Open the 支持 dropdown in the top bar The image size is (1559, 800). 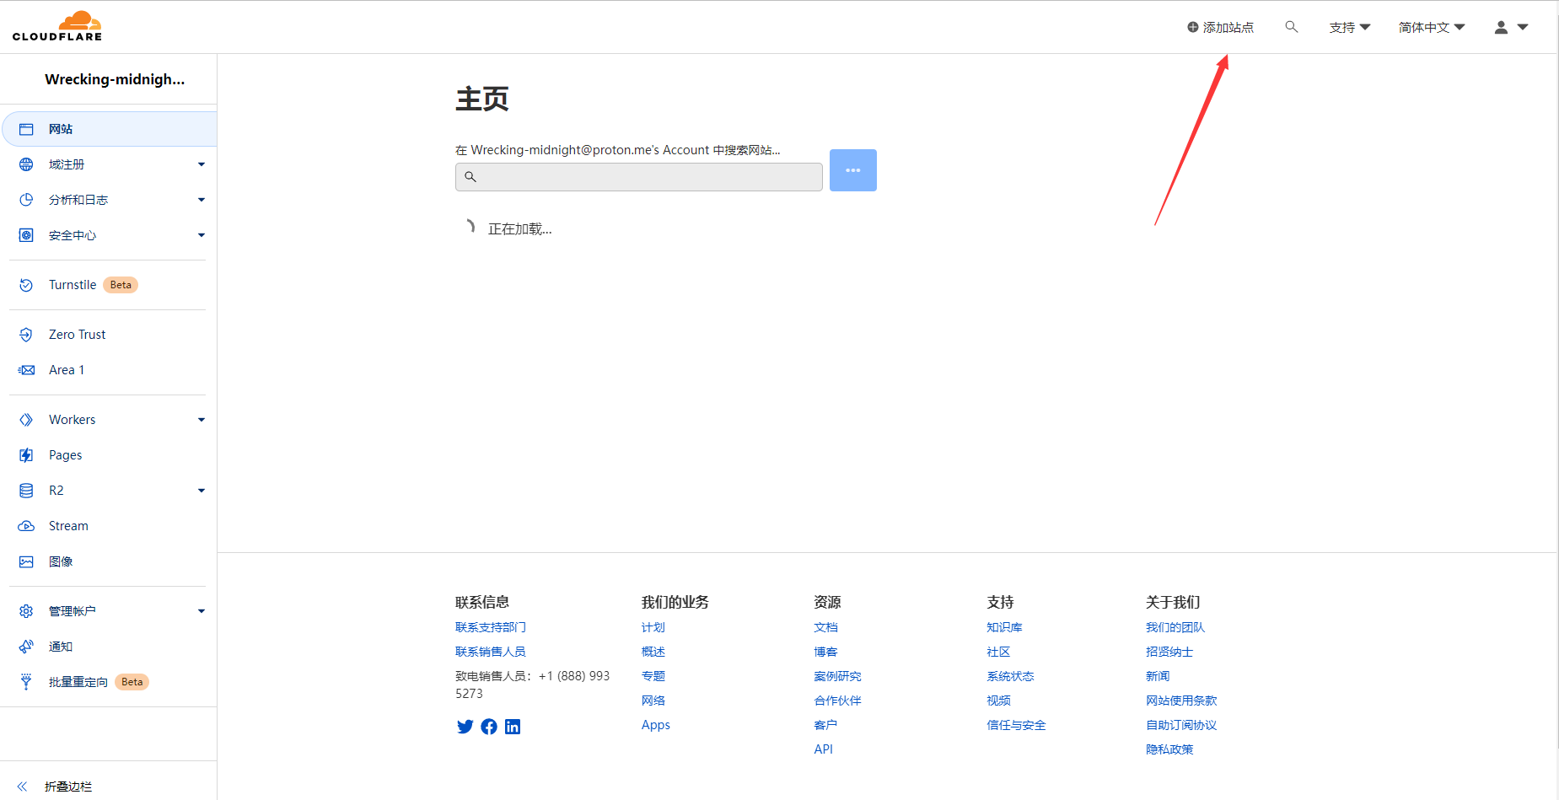point(1349,27)
